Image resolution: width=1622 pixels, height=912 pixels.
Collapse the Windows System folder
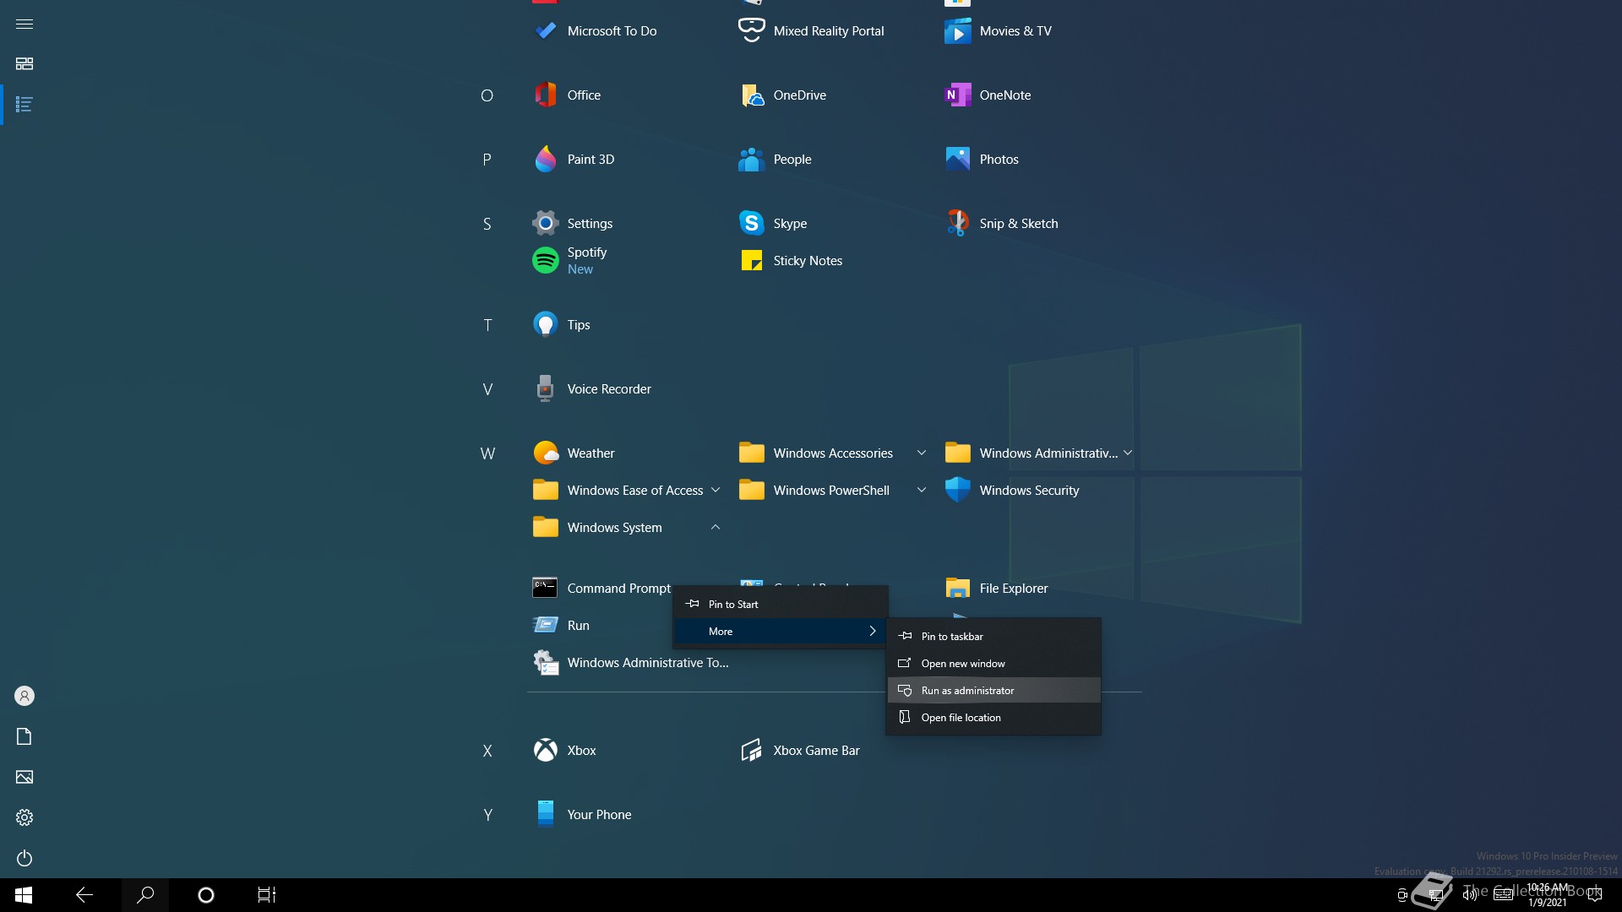[x=627, y=528]
